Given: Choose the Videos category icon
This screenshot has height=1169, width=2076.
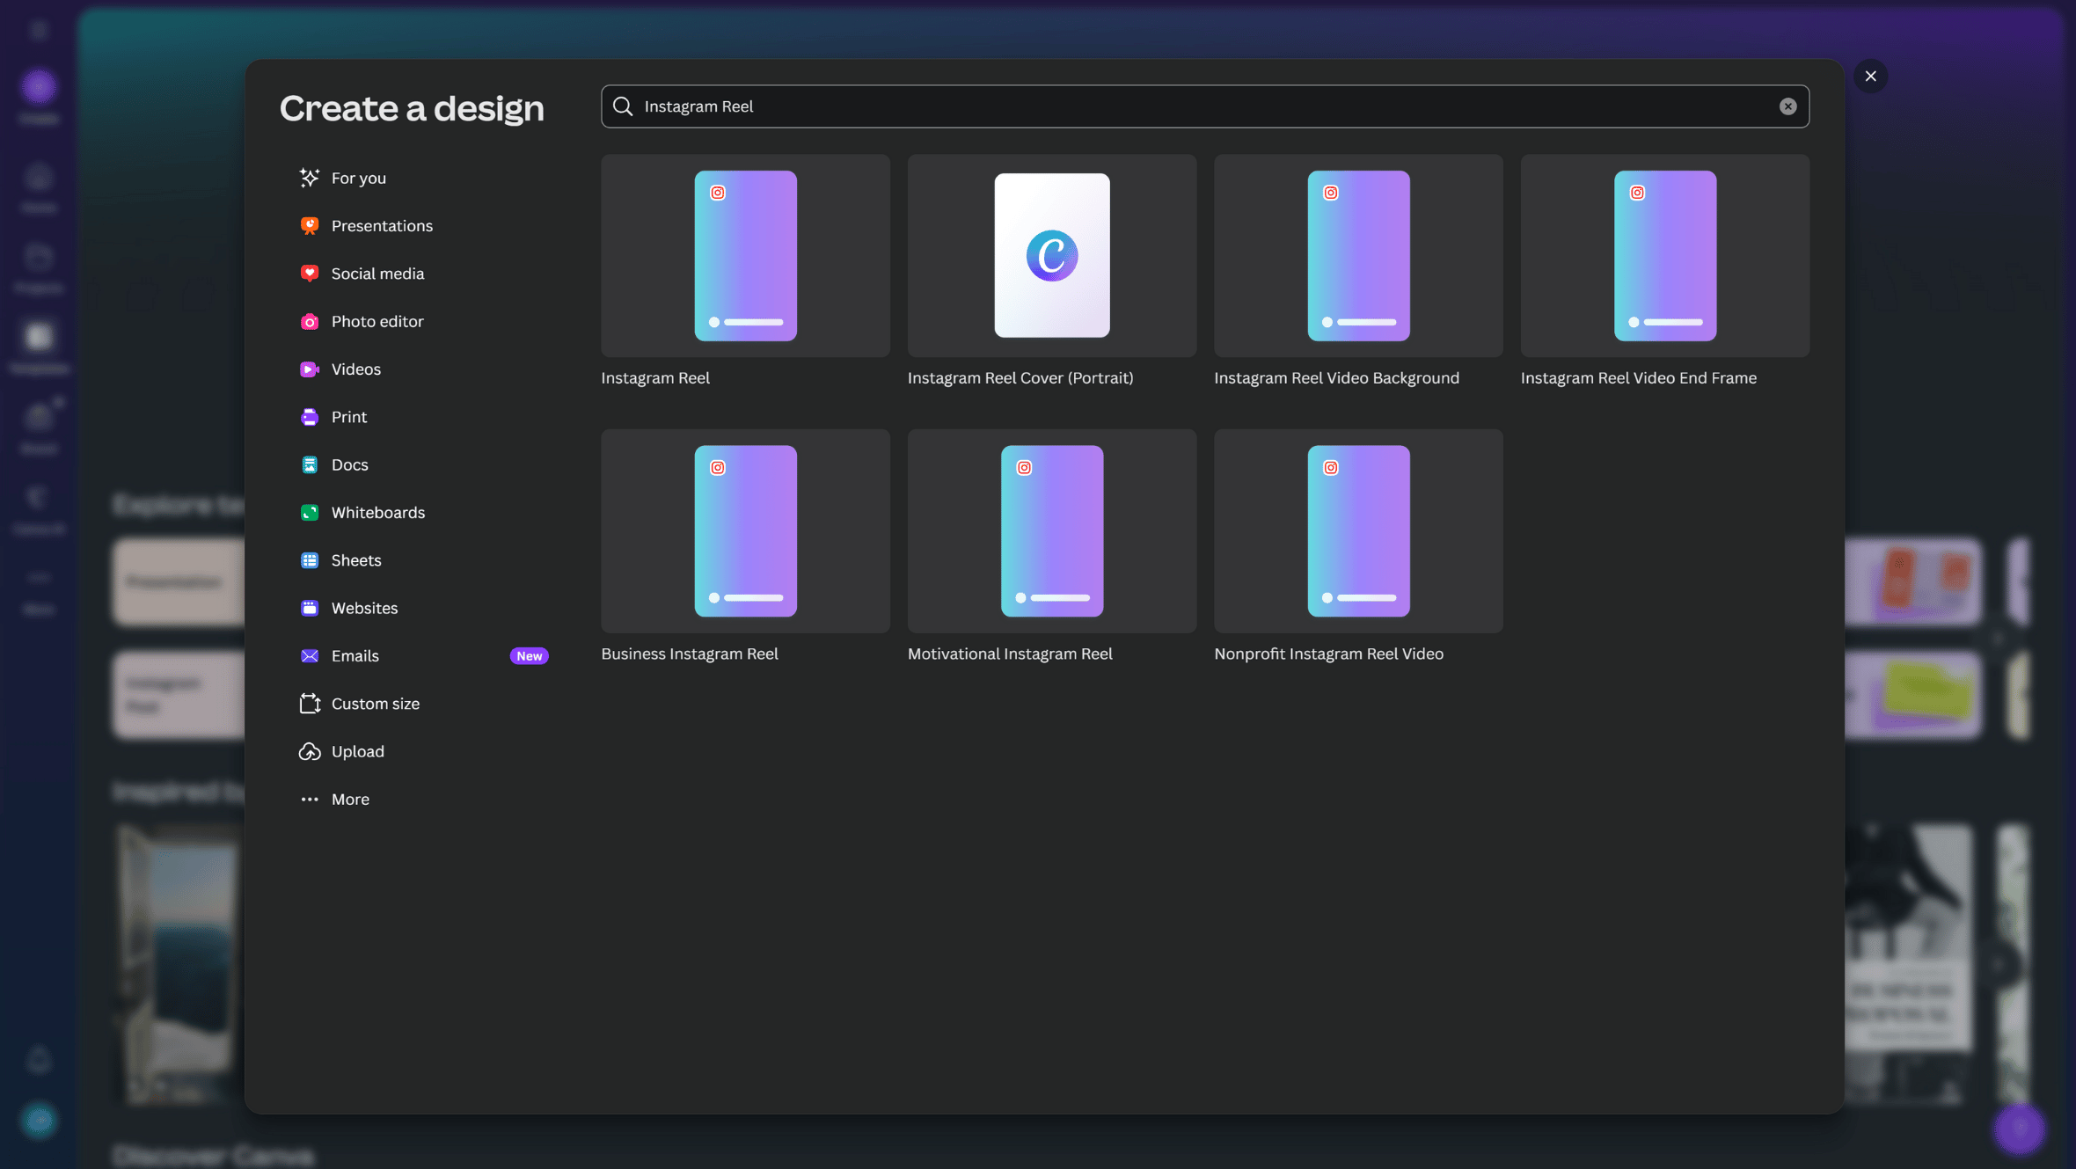Looking at the screenshot, I should [x=309, y=369].
